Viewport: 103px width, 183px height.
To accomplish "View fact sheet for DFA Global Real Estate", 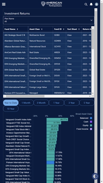I will click(69, 70).
